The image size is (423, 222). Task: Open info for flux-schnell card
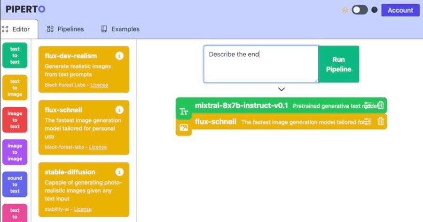(x=119, y=110)
